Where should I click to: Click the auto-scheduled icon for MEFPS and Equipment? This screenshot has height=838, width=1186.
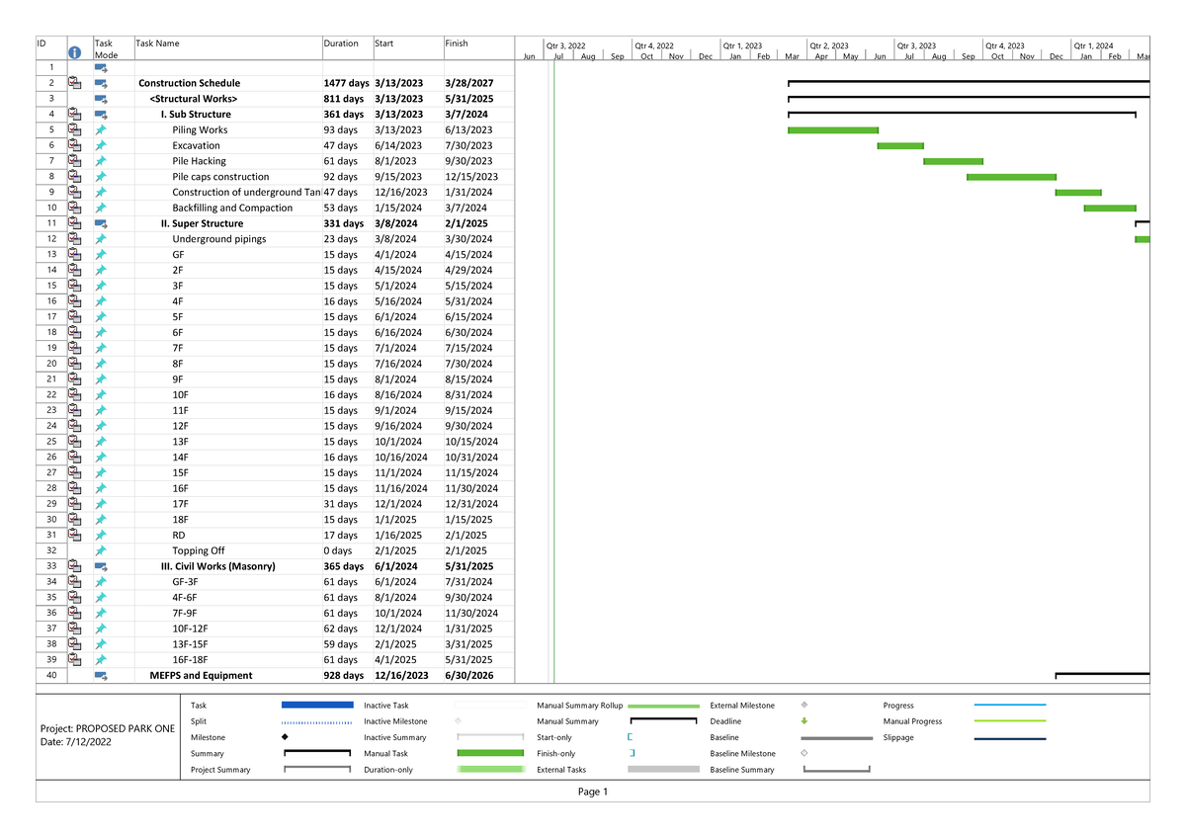(100, 676)
